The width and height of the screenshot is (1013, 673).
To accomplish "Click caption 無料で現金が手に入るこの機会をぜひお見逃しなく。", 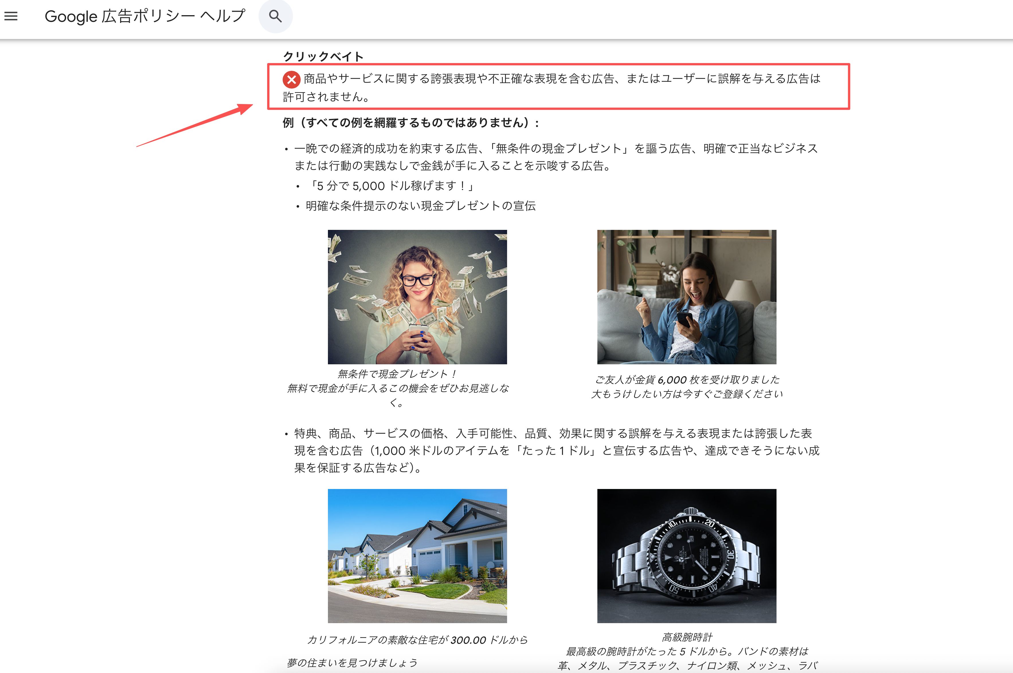I will pyautogui.click(x=398, y=395).
